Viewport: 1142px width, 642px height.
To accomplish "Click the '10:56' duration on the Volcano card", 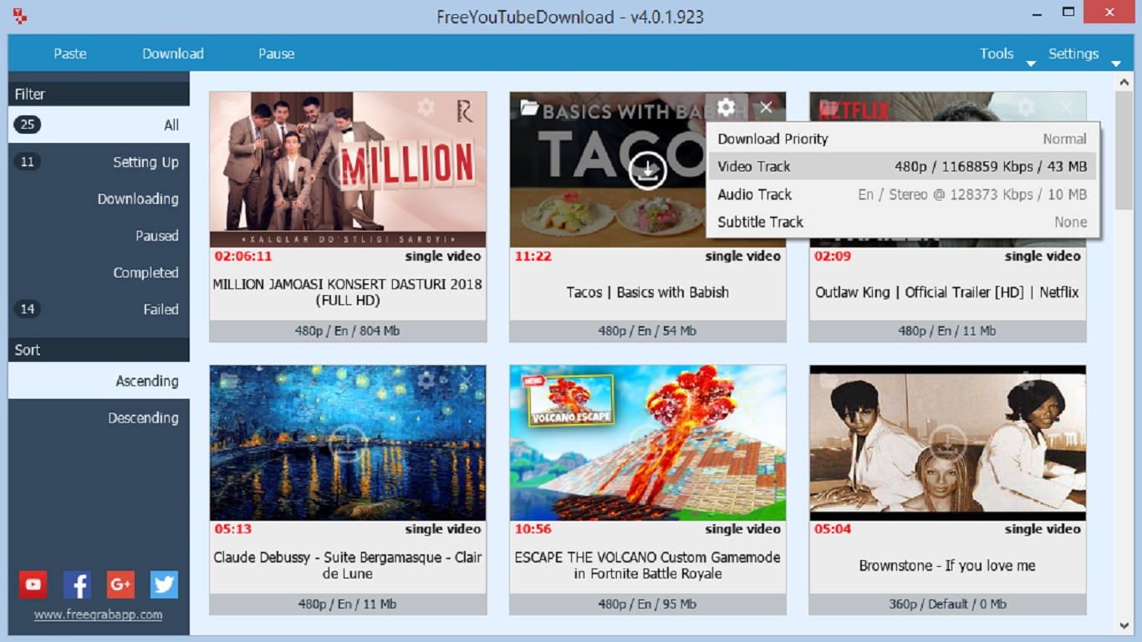I will (533, 529).
